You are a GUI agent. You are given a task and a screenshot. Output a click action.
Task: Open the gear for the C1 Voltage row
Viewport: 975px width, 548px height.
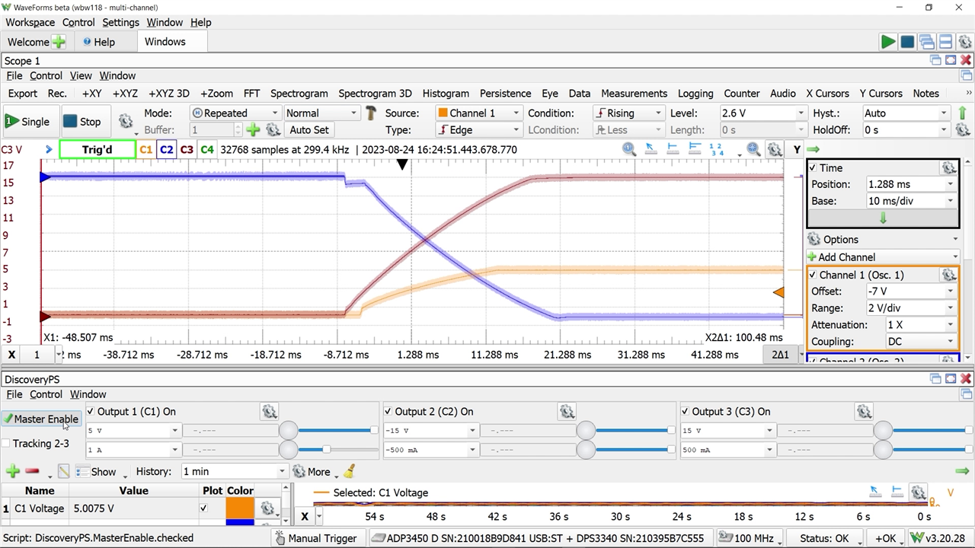267,508
